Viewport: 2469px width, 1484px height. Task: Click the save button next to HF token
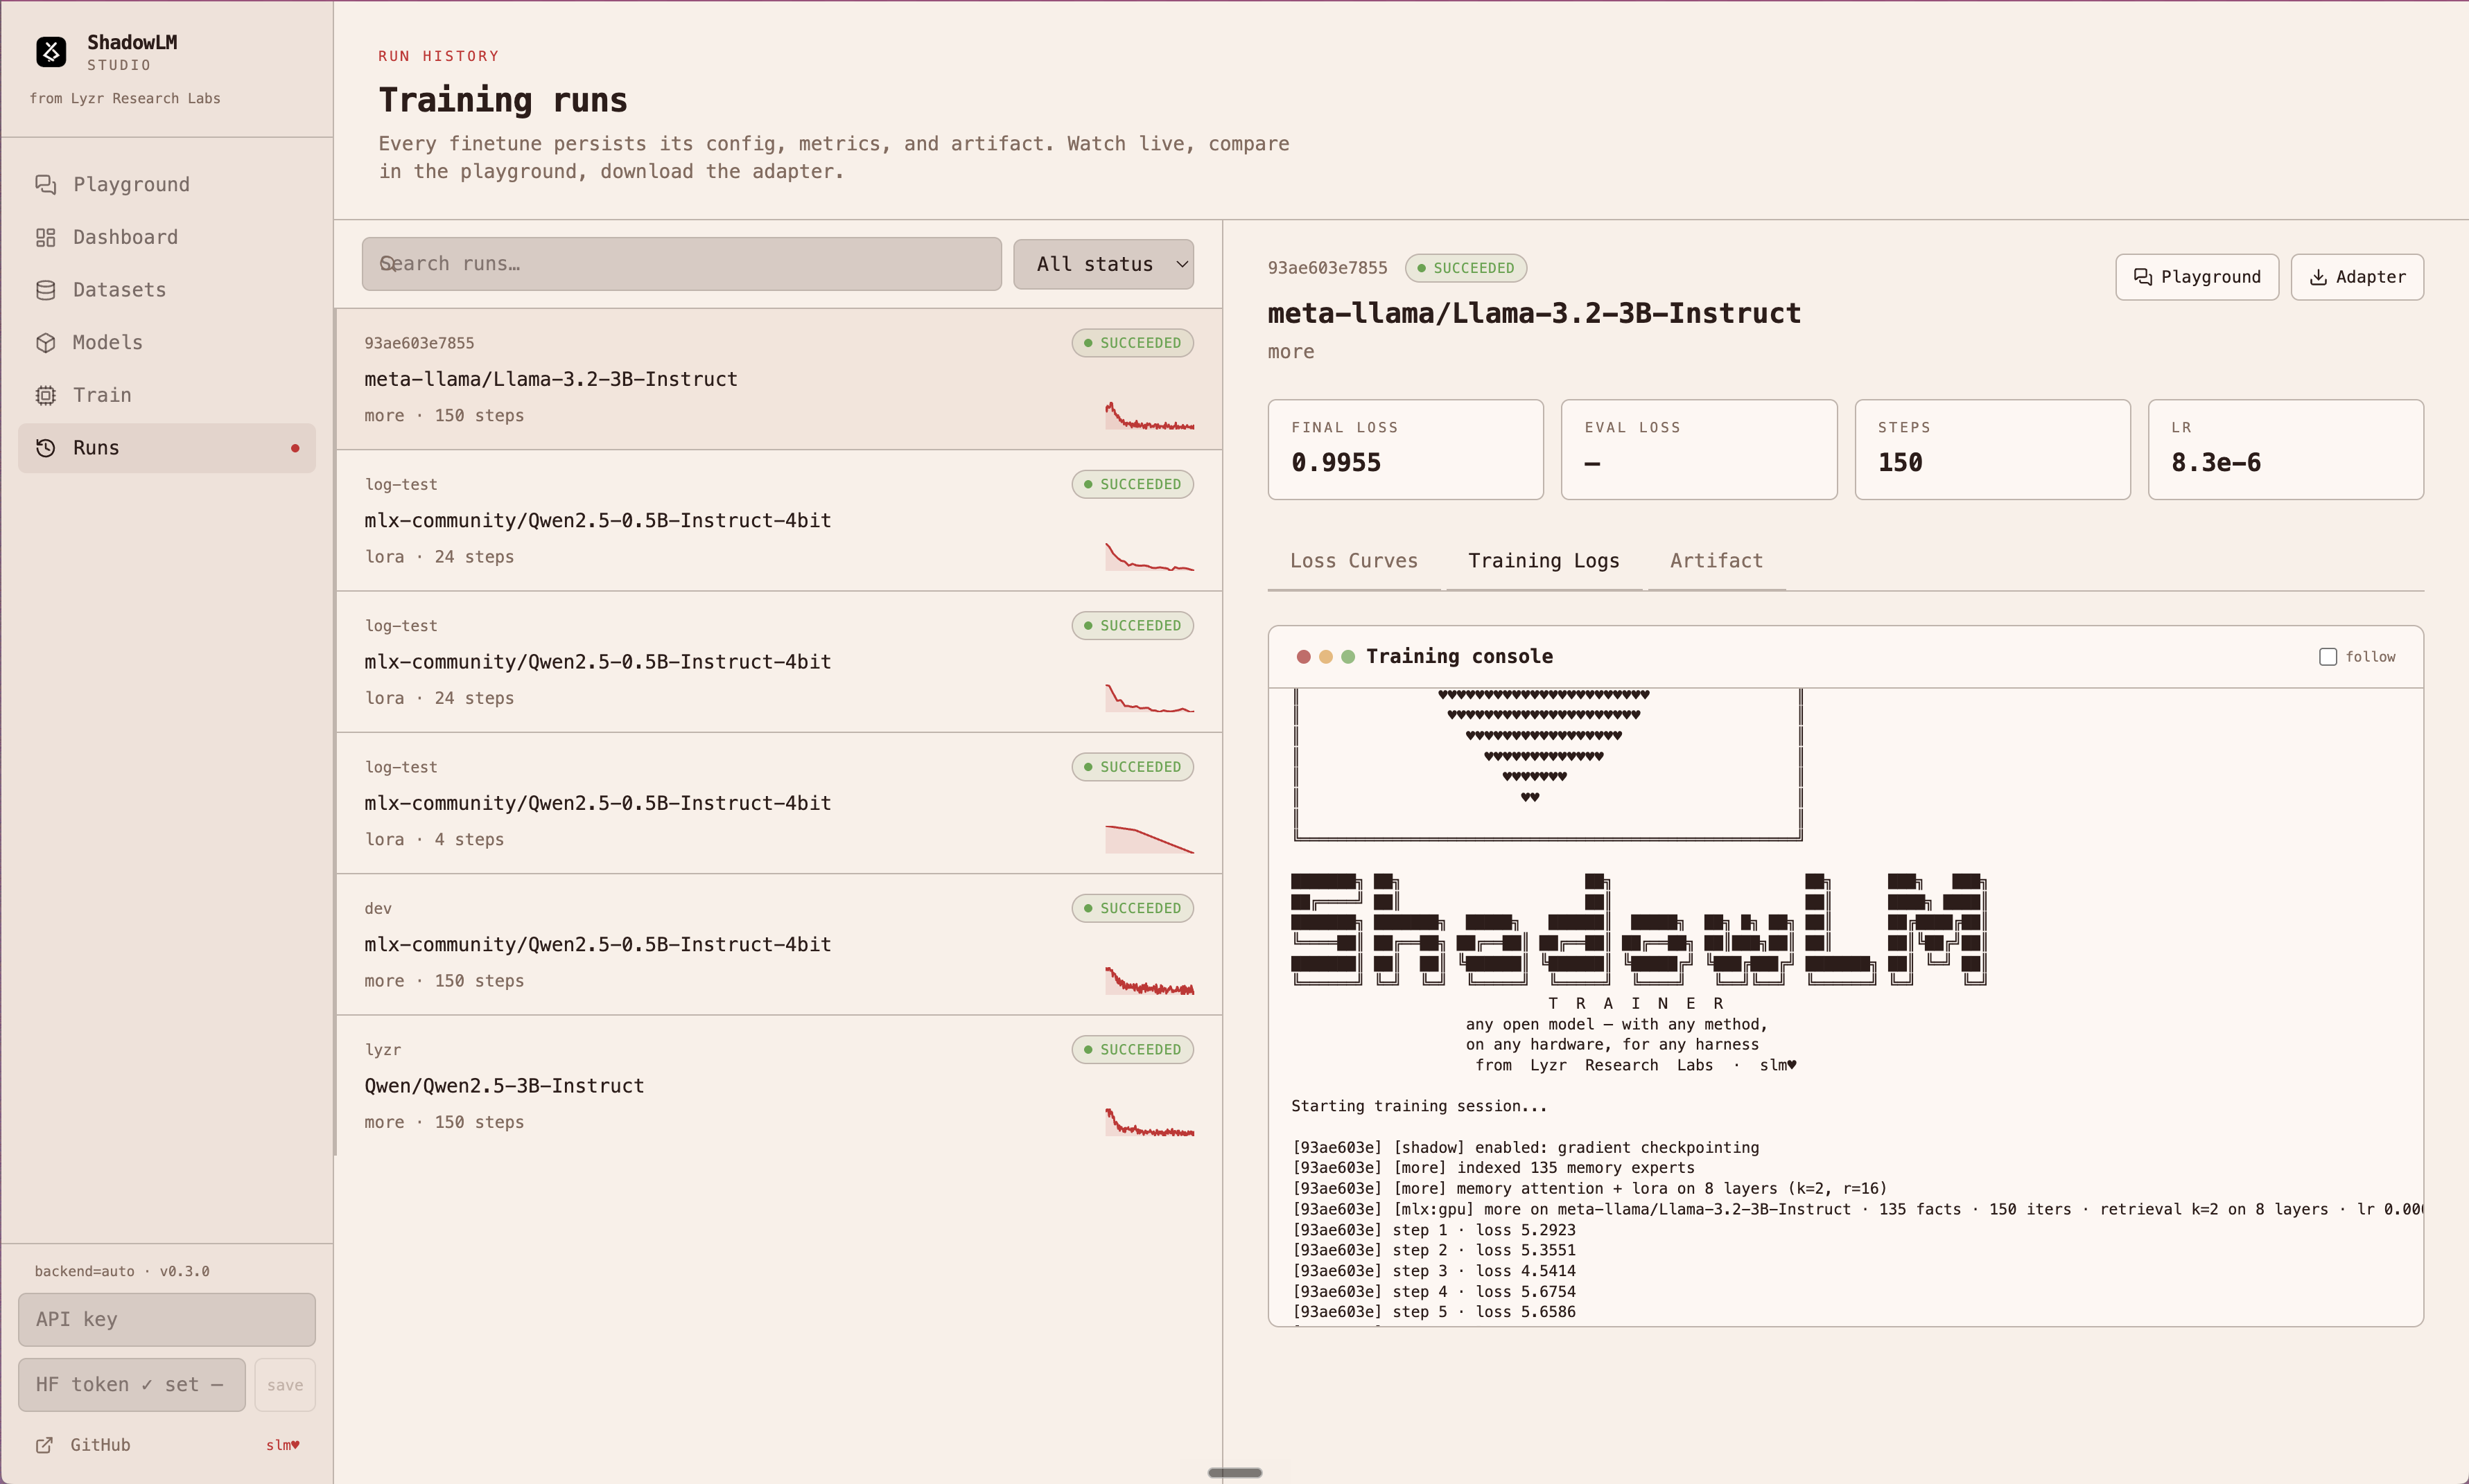[x=285, y=1385]
